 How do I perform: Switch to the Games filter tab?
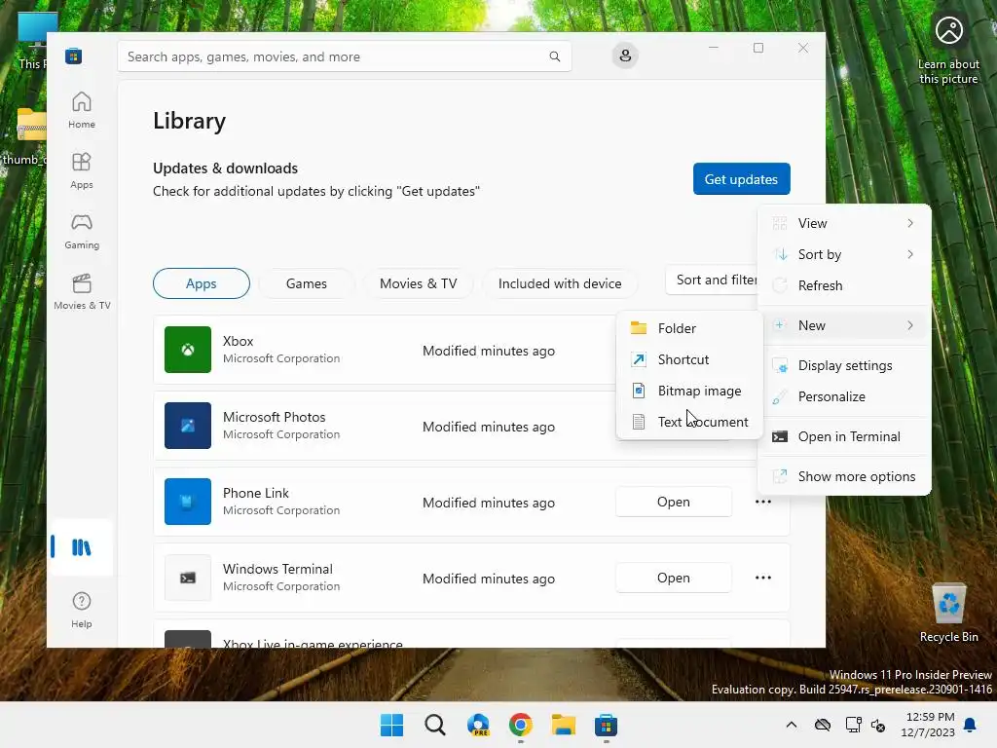click(307, 283)
